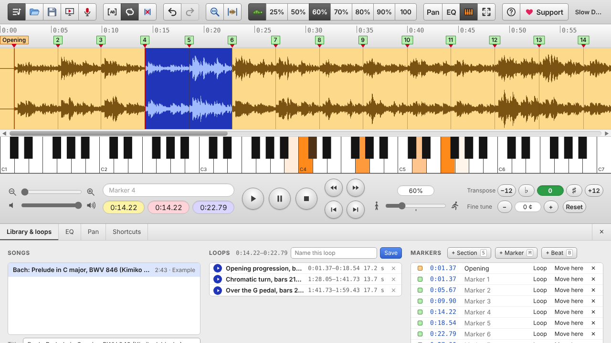Click the volume slider
The height and width of the screenshot is (343, 611).
coord(52,205)
